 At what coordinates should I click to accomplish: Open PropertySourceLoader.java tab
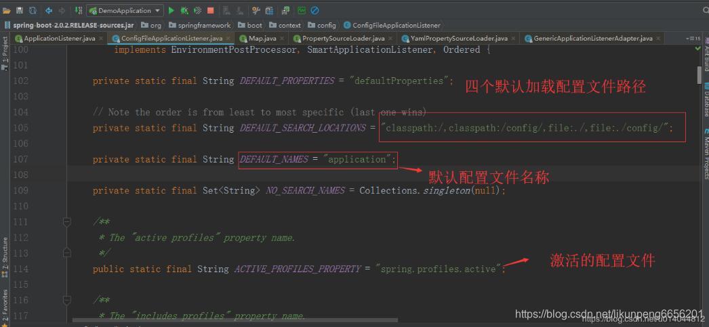pyautogui.click(x=343, y=39)
